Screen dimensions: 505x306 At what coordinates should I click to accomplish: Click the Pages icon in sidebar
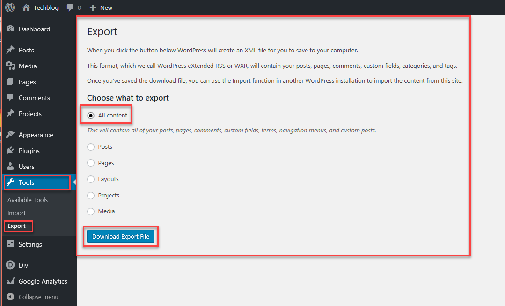(10, 81)
